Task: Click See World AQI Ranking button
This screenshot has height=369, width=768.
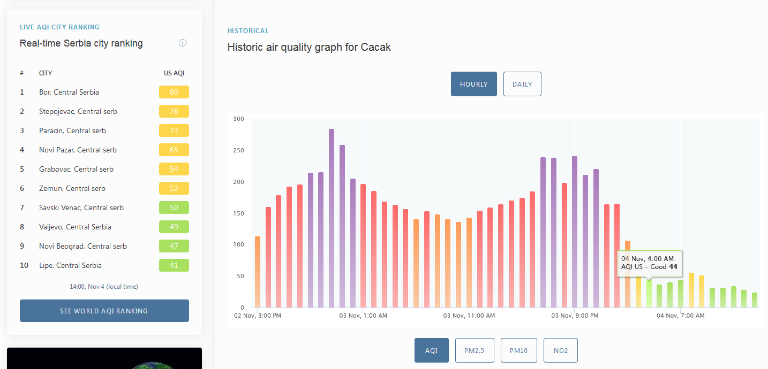Action: pos(104,311)
